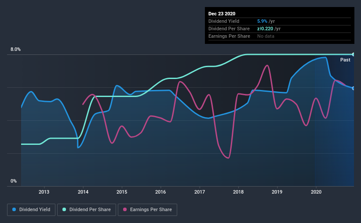Click the 2018 x-axis label
The image size is (361, 223).
click(238, 192)
